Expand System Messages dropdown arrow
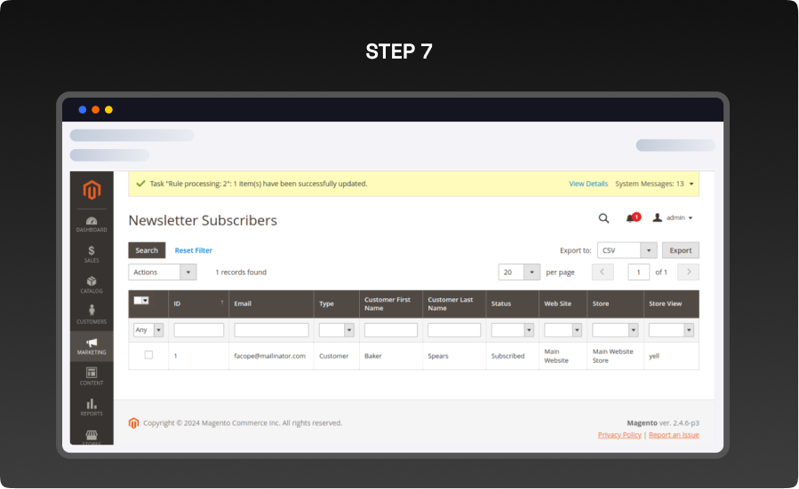Viewport: 799px width, 489px height. click(x=692, y=184)
